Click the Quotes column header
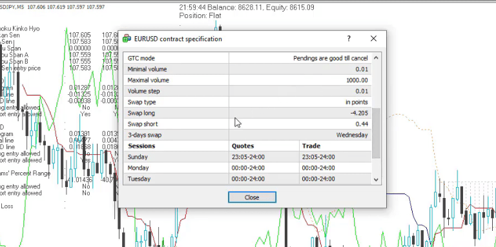The height and width of the screenshot is (247, 496). click(243, 146)
